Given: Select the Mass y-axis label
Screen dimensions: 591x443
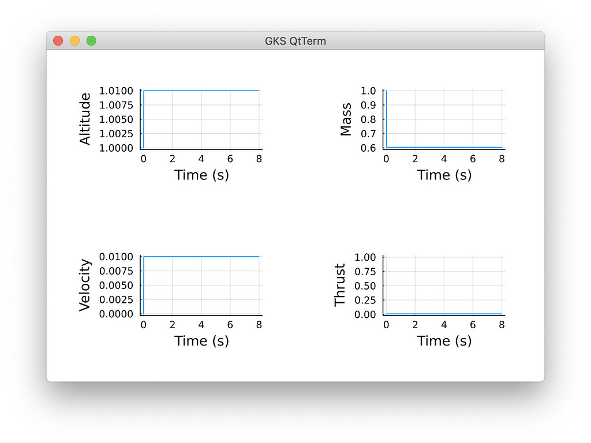Looking at the screenshot, I should click(346, 119).
